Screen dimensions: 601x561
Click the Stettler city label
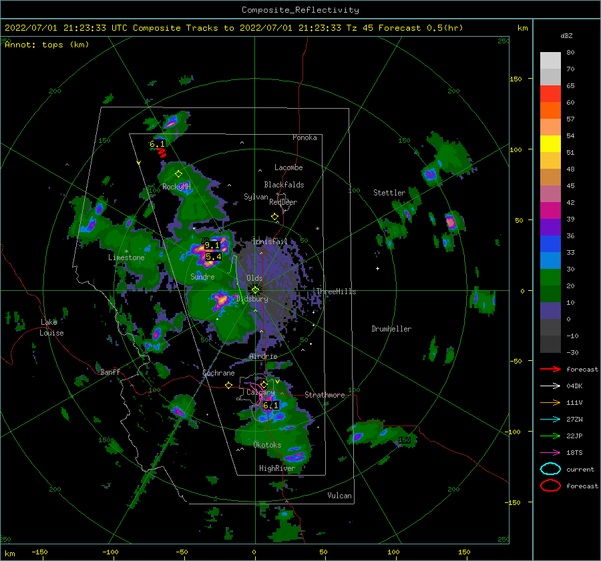pyautogui.click(x=389, y=193)
